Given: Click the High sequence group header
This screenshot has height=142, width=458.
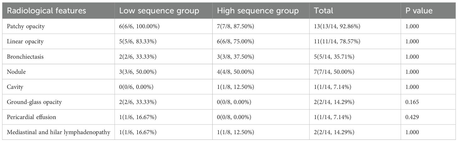Looking at the screenshot, I should tap(258, 11).
